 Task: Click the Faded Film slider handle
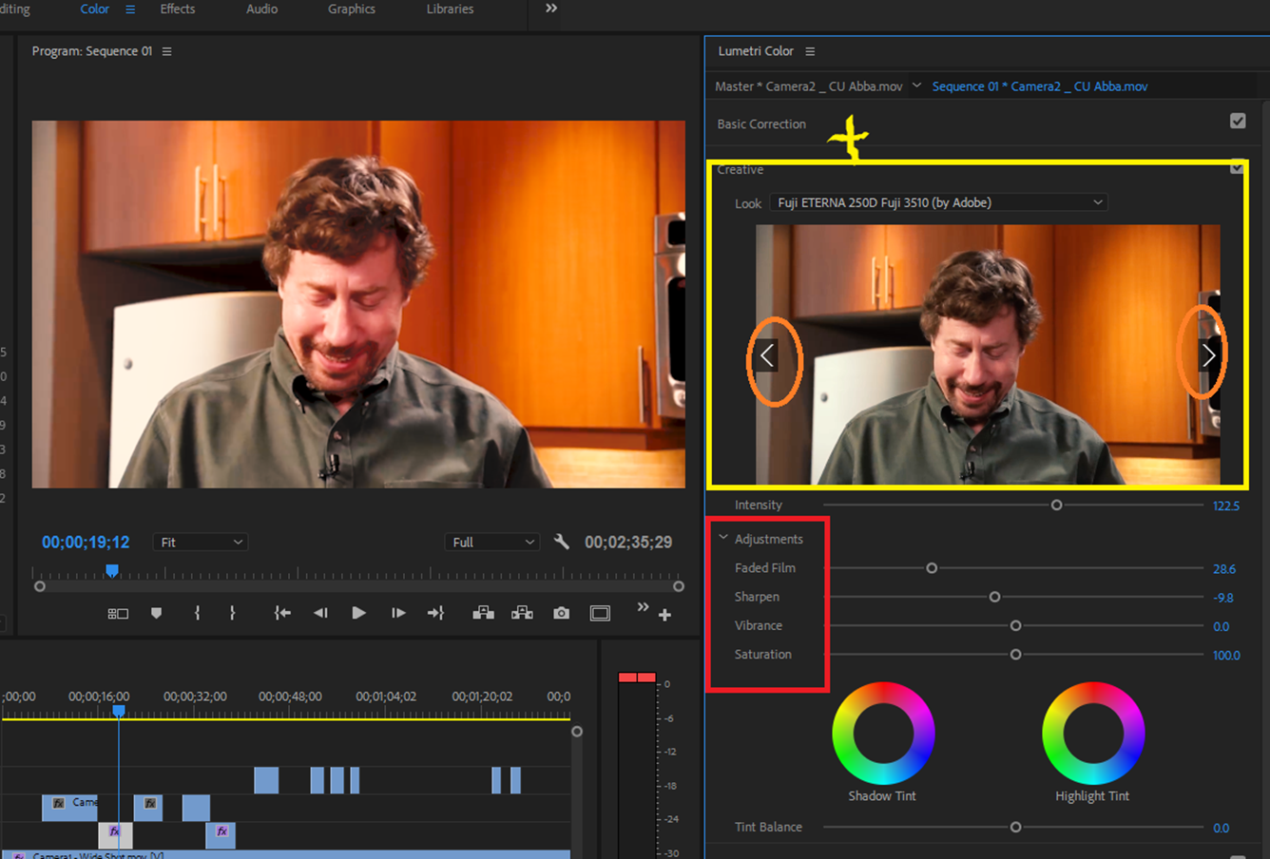click(x=932, y=568)
